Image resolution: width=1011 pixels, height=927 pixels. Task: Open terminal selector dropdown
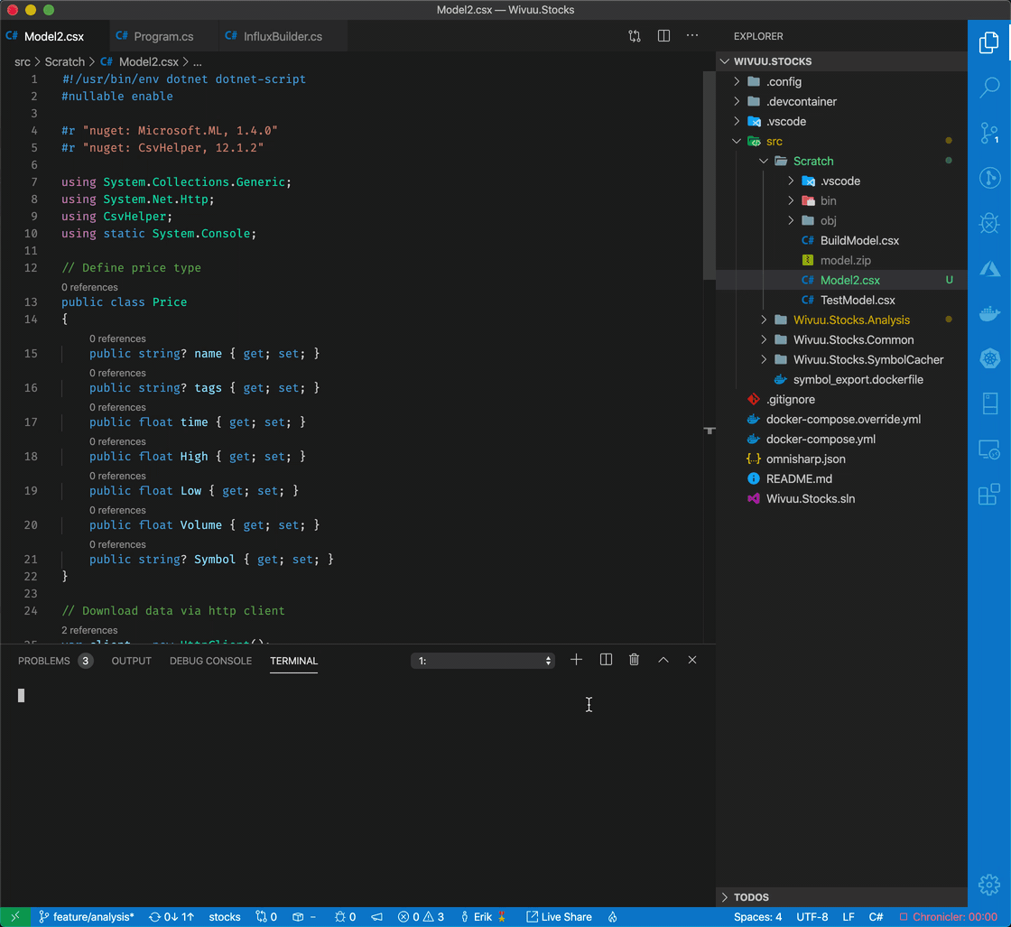[x=483, y=660]
